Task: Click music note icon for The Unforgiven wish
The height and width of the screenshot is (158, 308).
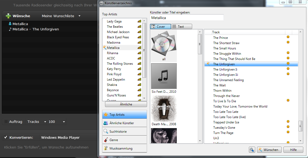Action: 10,29
